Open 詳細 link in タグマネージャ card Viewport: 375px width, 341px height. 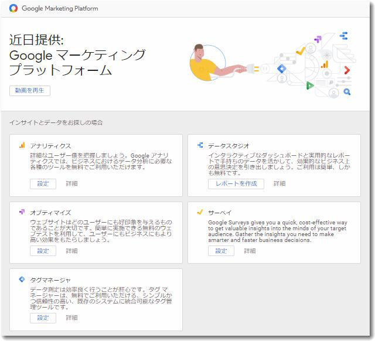coord(71,318)
